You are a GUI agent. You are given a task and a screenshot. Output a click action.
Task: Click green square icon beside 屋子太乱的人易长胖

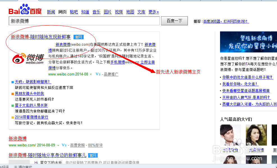tap(13, 106)
